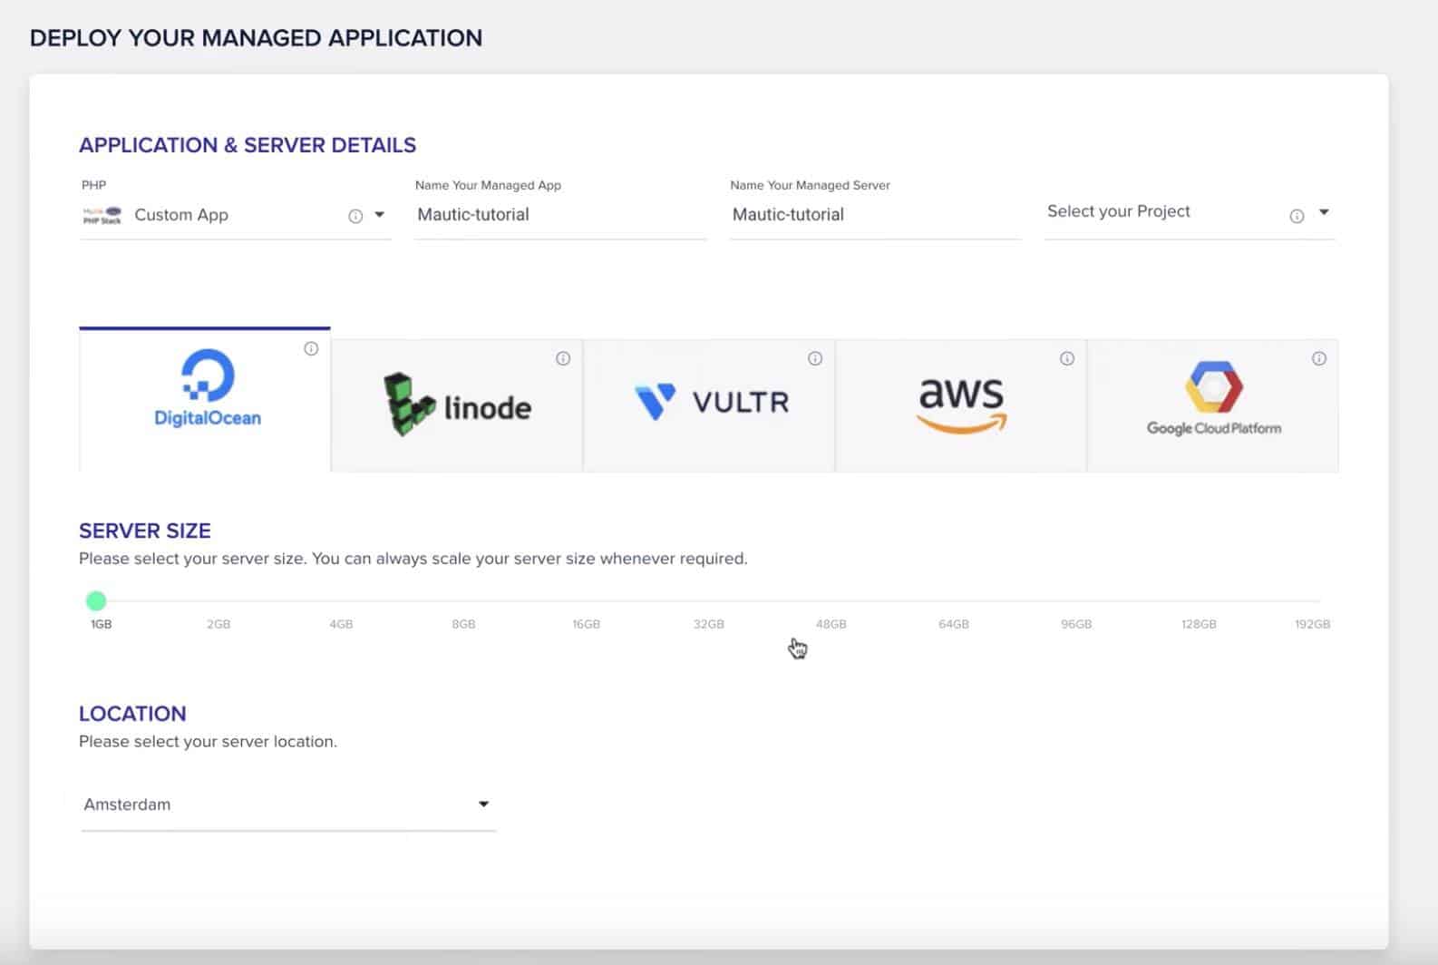
Task: Click the DEPLOY YOUR MANAGED APPLICATION title
Action: tap(256, 38)
